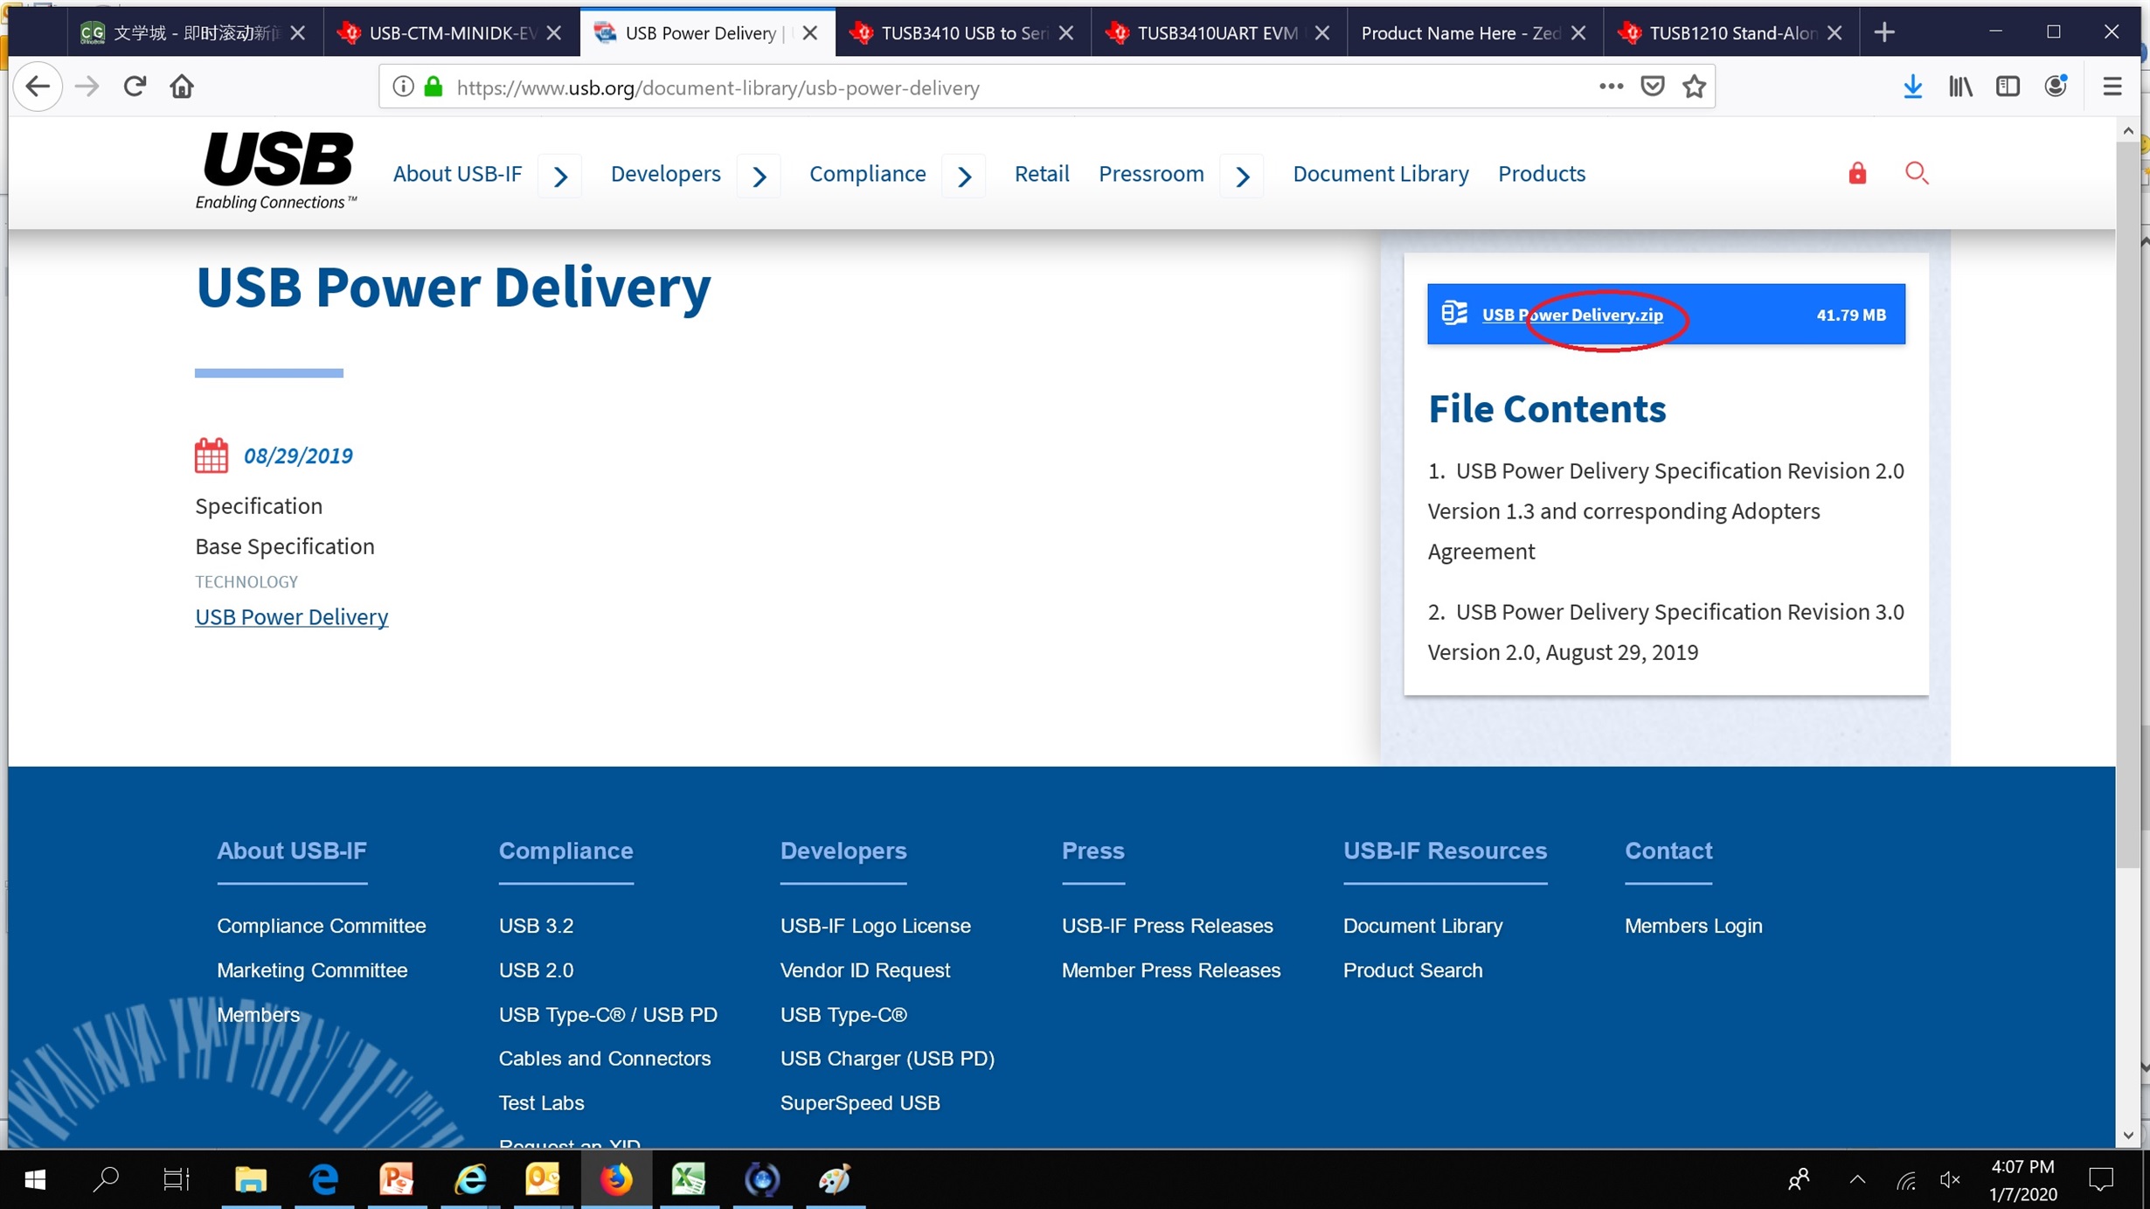Go back to the previous page
Image resolution: width=2150 pixels, height=1209 pixels.
[x=38, y=87]
